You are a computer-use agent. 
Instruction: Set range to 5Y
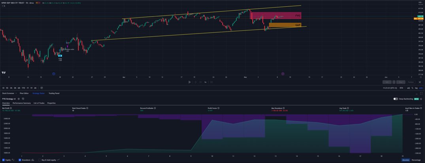[32, 88]
